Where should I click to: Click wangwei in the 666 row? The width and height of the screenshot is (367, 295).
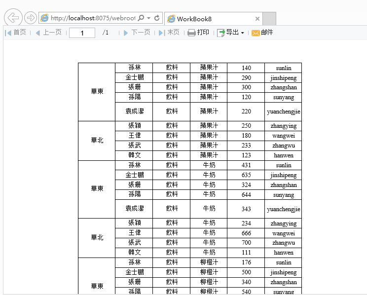(284, 233)
